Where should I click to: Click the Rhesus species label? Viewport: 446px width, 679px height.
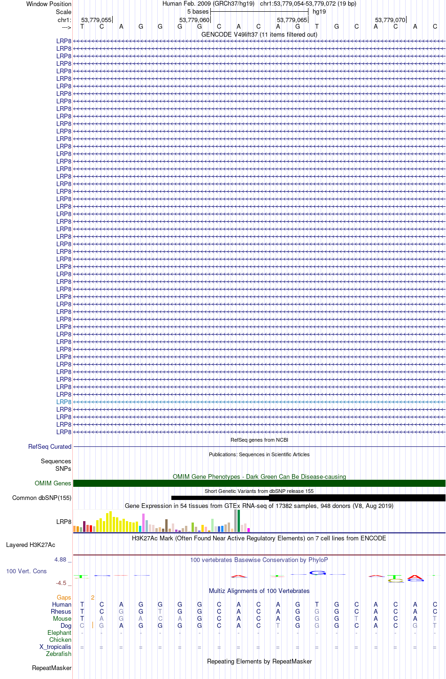click(x=61, y=612)
